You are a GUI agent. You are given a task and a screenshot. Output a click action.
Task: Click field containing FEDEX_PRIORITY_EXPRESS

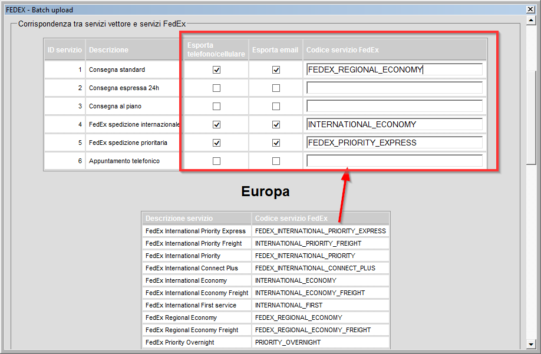coord(394,143)
